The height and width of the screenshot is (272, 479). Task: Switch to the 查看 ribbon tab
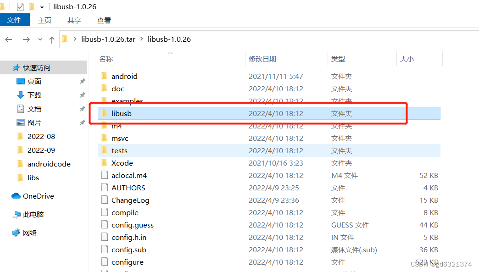104,20
